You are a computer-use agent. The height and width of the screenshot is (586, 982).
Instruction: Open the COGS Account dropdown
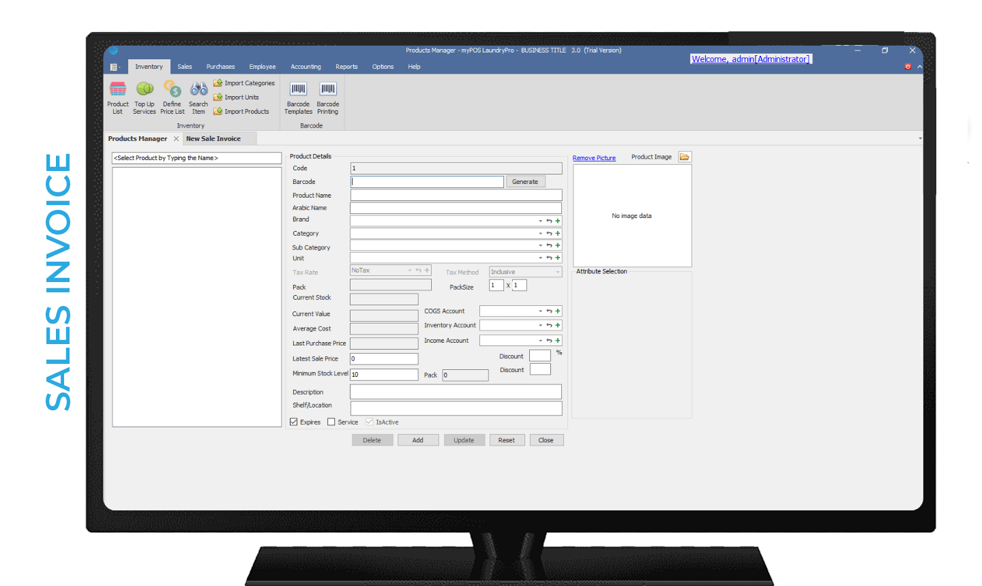tap(539, 311)
